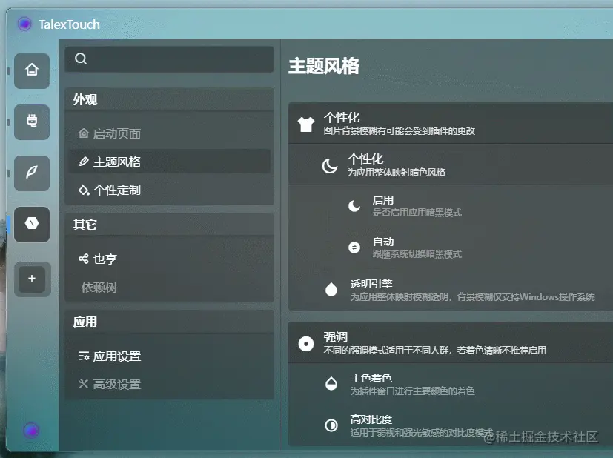Select the 透明引擎 water drop icon
Viewport: 613px width, 458px height.
point(331,289)
